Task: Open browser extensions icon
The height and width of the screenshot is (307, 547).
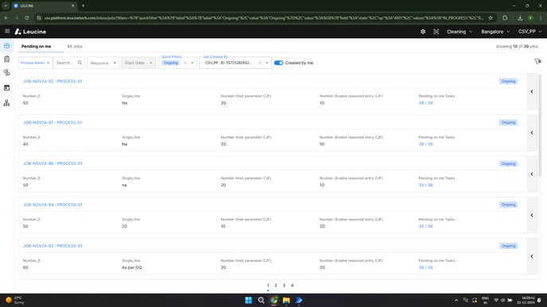Action: pyautogui.click(x=505, y=17)
